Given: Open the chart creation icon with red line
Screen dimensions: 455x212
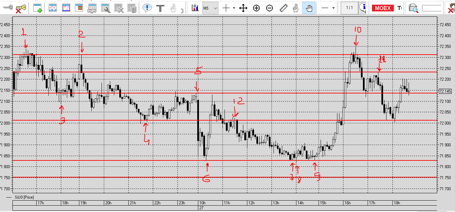Looking at the screenshot, I should click(53, 8).
